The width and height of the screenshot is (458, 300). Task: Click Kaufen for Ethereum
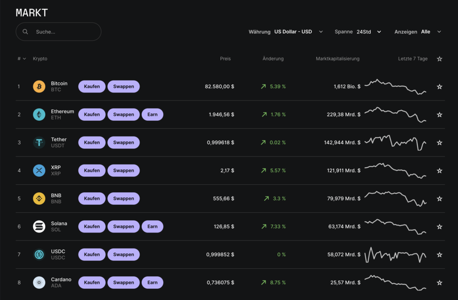click(x=92, y=114)
